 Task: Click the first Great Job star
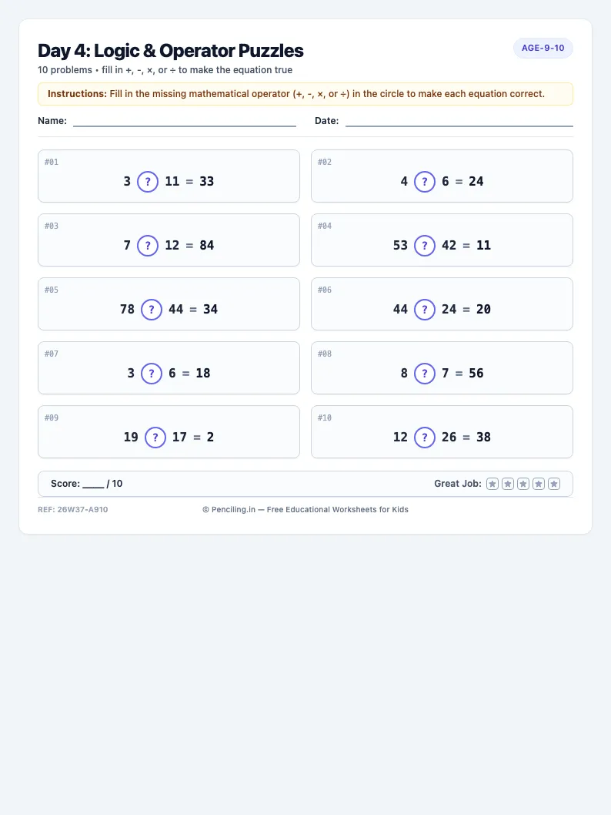click(x=492, y=484)
